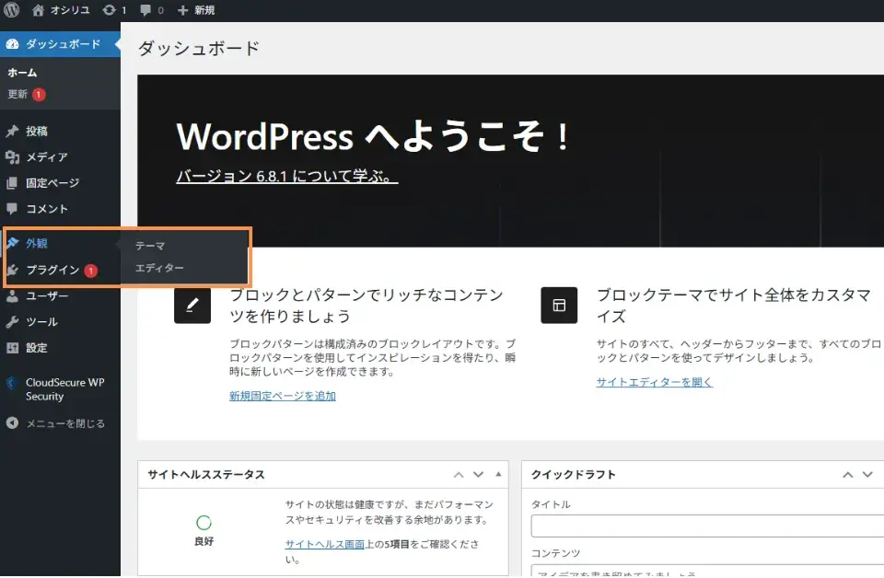Click the ダッシュボード page heading
The image size is (884, 578).
[x=199, y=49]
